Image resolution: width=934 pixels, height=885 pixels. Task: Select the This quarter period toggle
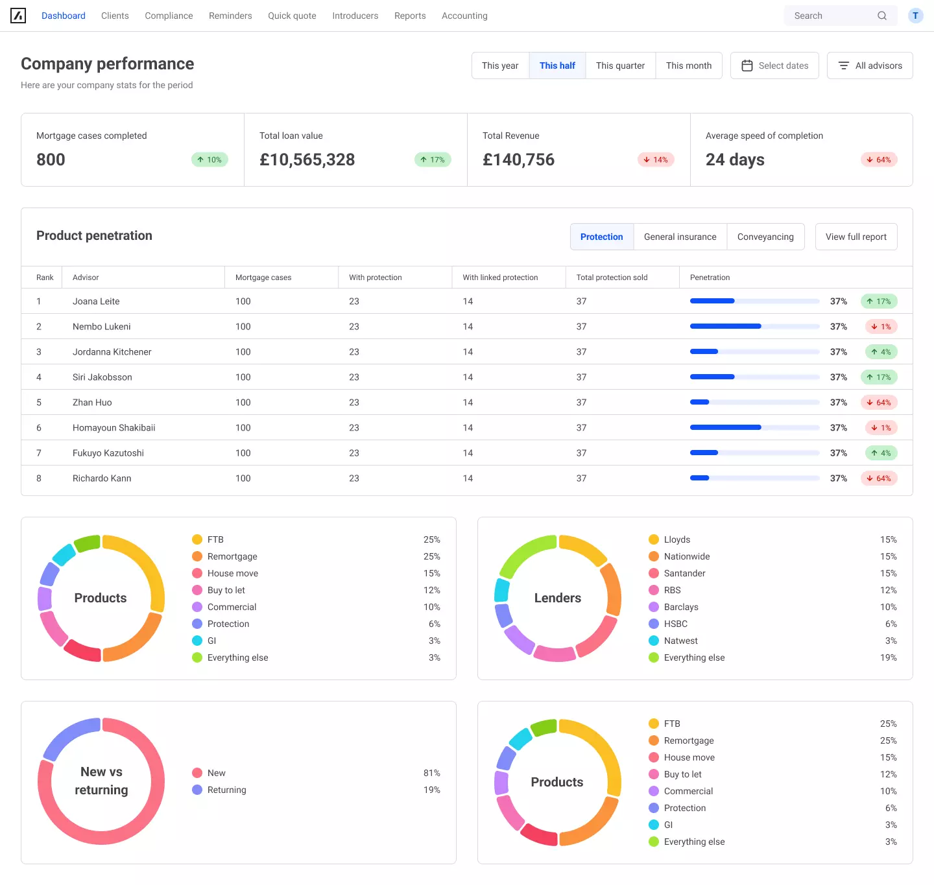point(620,65)
